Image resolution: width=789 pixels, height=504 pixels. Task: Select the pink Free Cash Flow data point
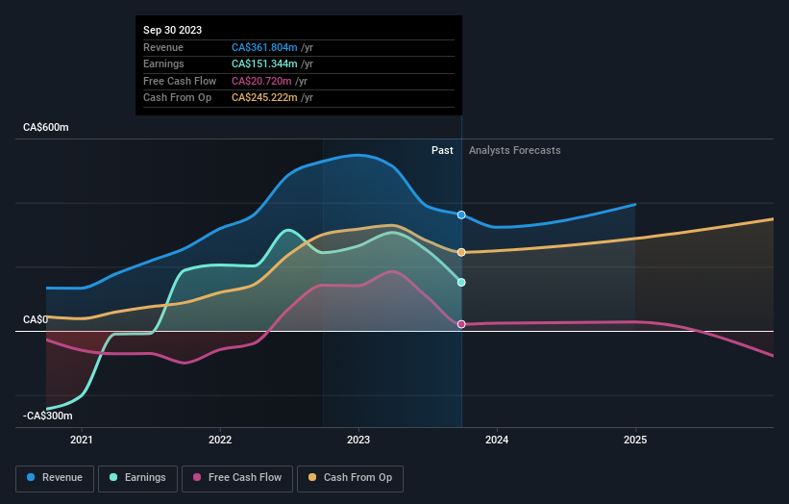461,324
